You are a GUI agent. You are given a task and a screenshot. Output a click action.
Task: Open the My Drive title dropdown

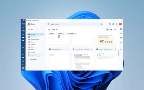click(52, 29)
